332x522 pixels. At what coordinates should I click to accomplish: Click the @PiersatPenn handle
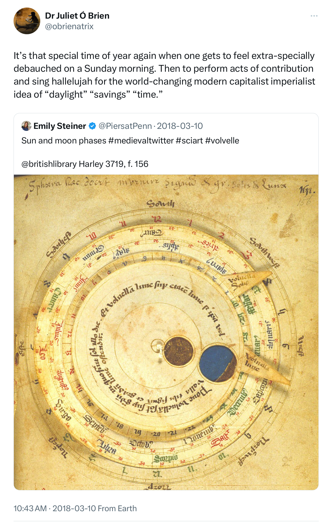point(125,126)
